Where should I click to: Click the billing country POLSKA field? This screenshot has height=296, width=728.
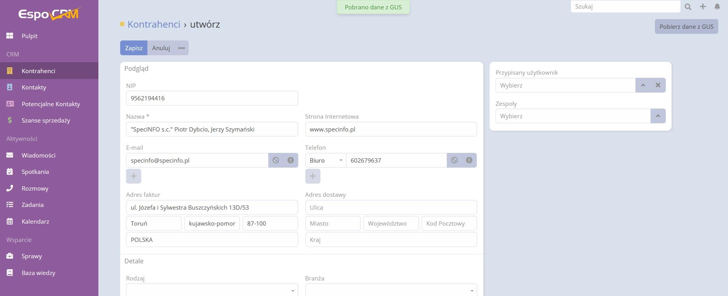(x=212, y=240)
